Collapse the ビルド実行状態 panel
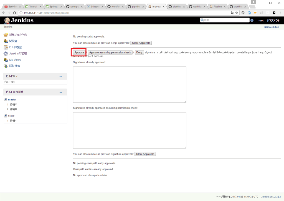Screen dimensions: 284x201 (61, 92)
